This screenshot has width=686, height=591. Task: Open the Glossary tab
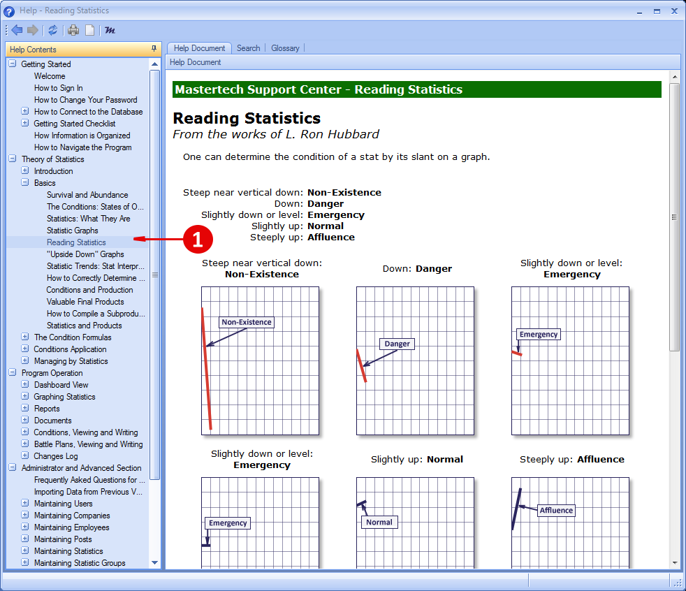[285, 48]
